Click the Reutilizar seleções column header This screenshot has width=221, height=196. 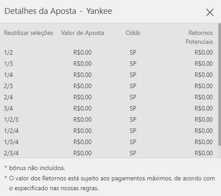pos(29,33)
